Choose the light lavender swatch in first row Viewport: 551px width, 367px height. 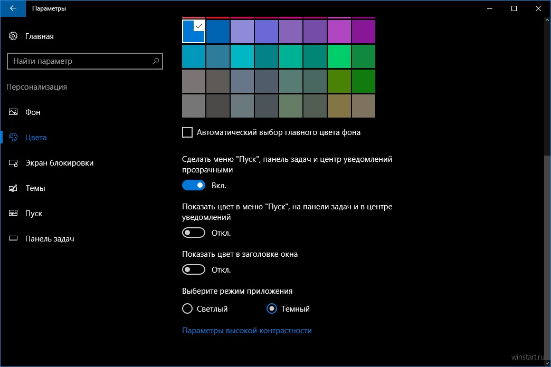pyautogui.click(x=242, y=31)
